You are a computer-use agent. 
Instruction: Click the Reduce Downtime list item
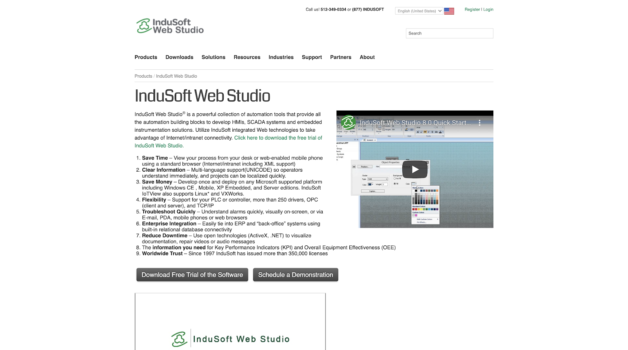point(226,238)
